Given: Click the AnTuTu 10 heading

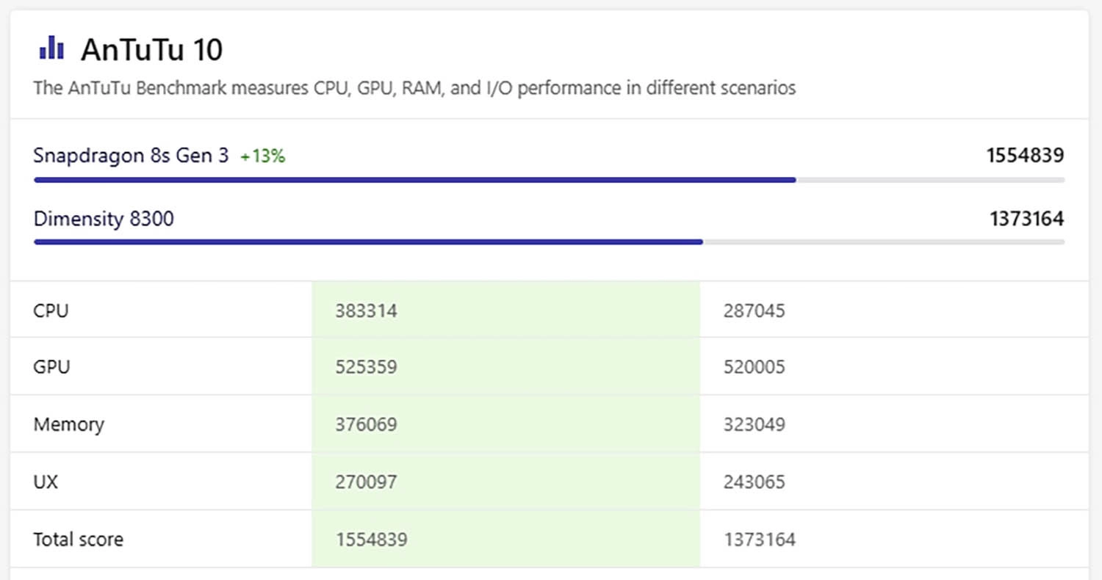Looking at the screenshot, I should coord(151,50).
